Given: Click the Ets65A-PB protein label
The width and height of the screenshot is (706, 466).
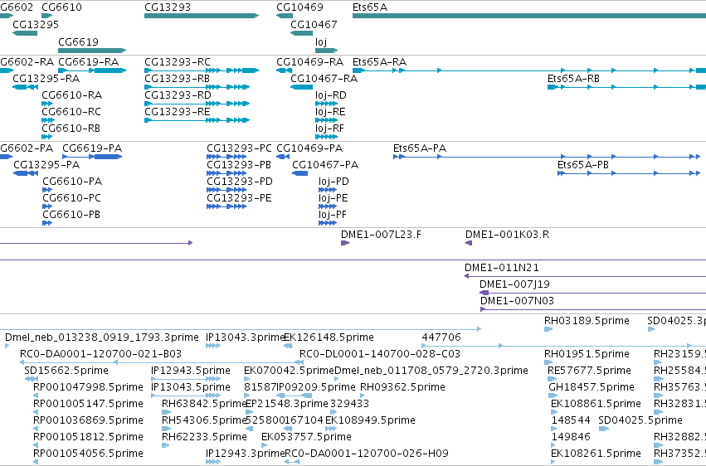Looking at the screenshot, I should point(583,165).
